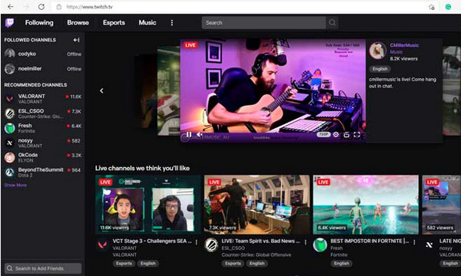Open the Following tab

point(39,22)
